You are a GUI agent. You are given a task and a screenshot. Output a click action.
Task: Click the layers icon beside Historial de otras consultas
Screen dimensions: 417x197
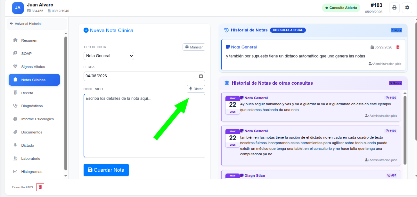click(x=227, y=83)
